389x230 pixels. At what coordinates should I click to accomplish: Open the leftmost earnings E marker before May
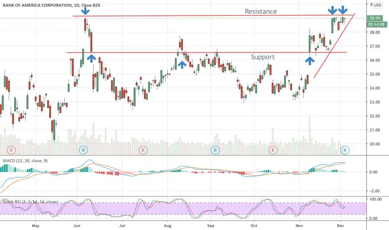11,150
